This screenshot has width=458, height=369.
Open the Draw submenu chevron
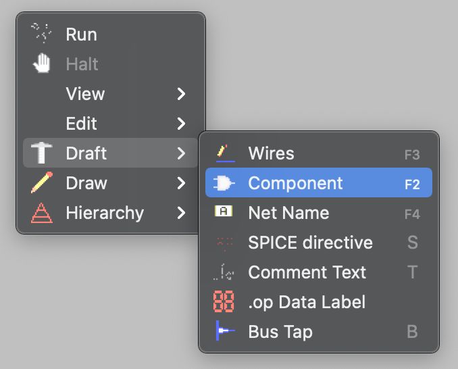tap(181, 183)
